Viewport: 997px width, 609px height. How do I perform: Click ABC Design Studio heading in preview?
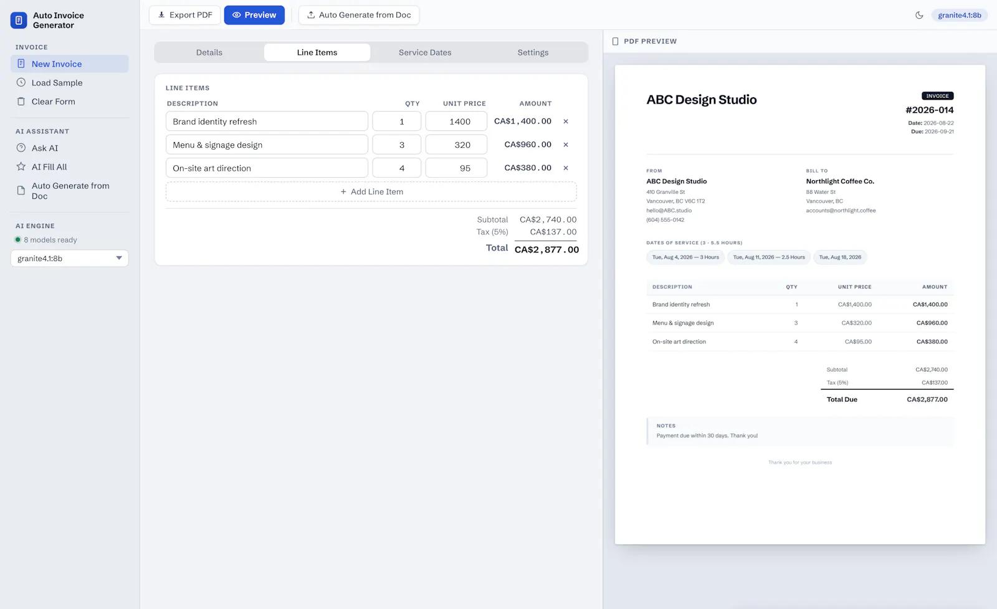(702, 100)
